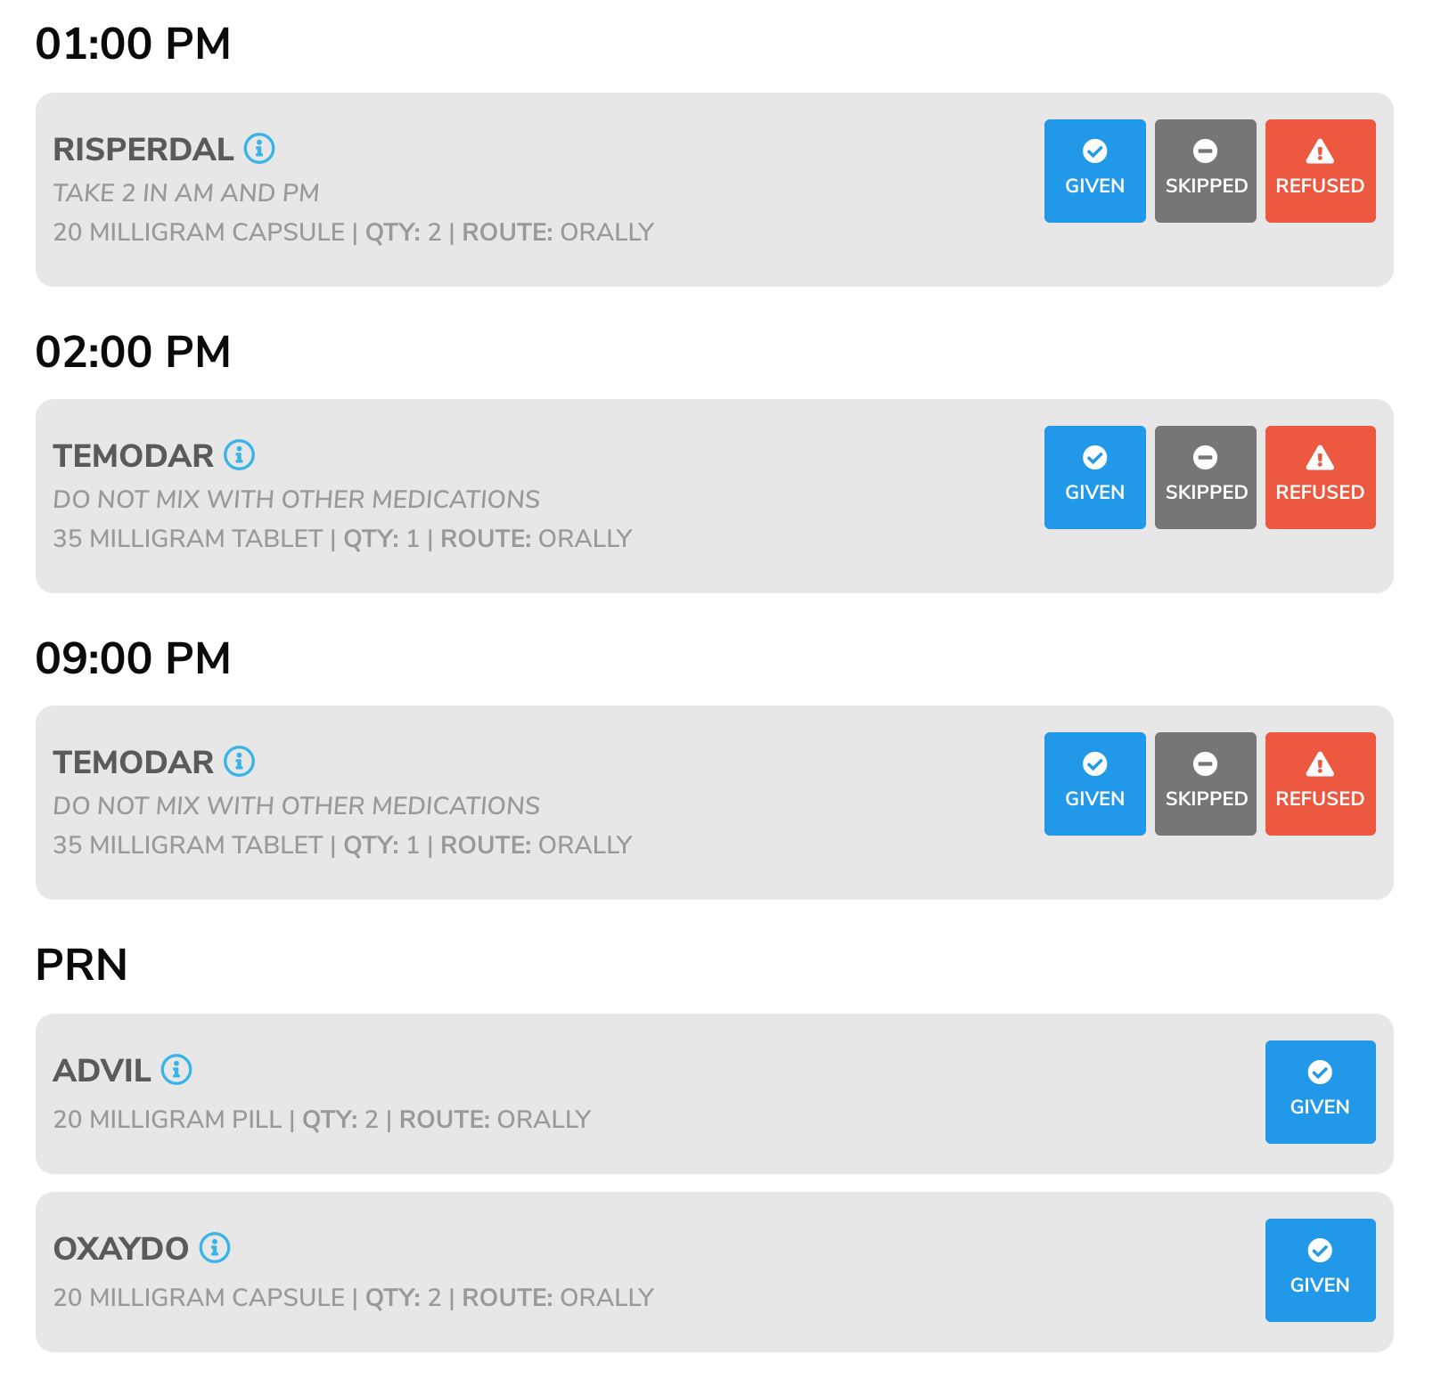The height and width of the screenshot is (1379, 1433).
Task: Select the 09:00 PM time heading
Action: [133, 659]
